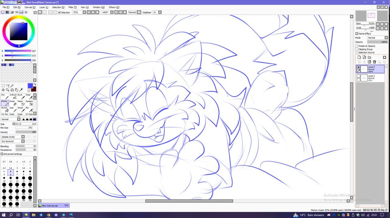Screen dimensions: 390x218
Task: Open the Filter menu
Action: (x=73, y=7)
